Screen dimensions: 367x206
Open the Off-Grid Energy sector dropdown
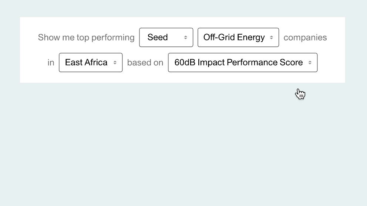click(x=238, y=37)
